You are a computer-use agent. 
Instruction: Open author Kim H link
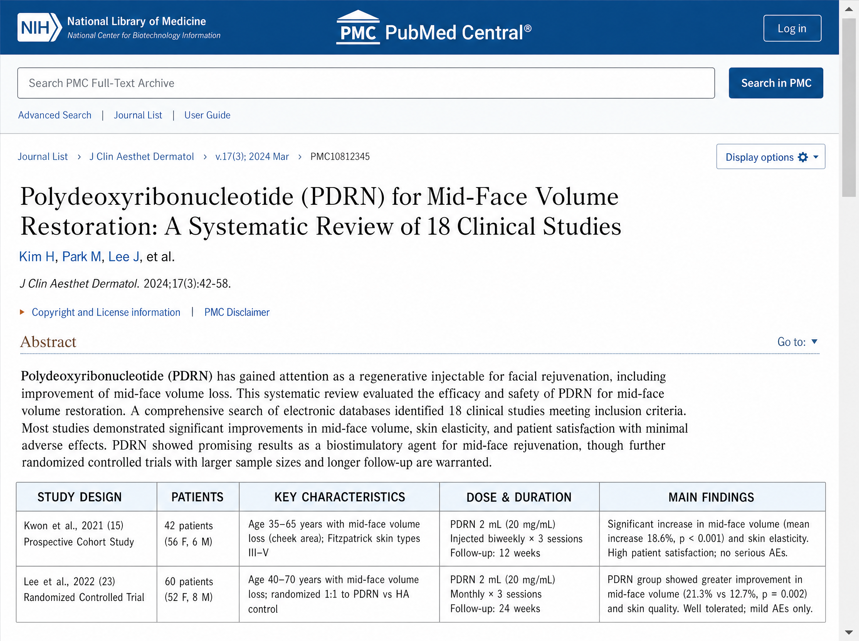(x=37, y=257)
